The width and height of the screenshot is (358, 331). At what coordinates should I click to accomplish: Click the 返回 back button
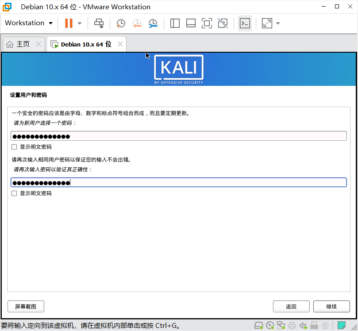(x=291, y=306)
